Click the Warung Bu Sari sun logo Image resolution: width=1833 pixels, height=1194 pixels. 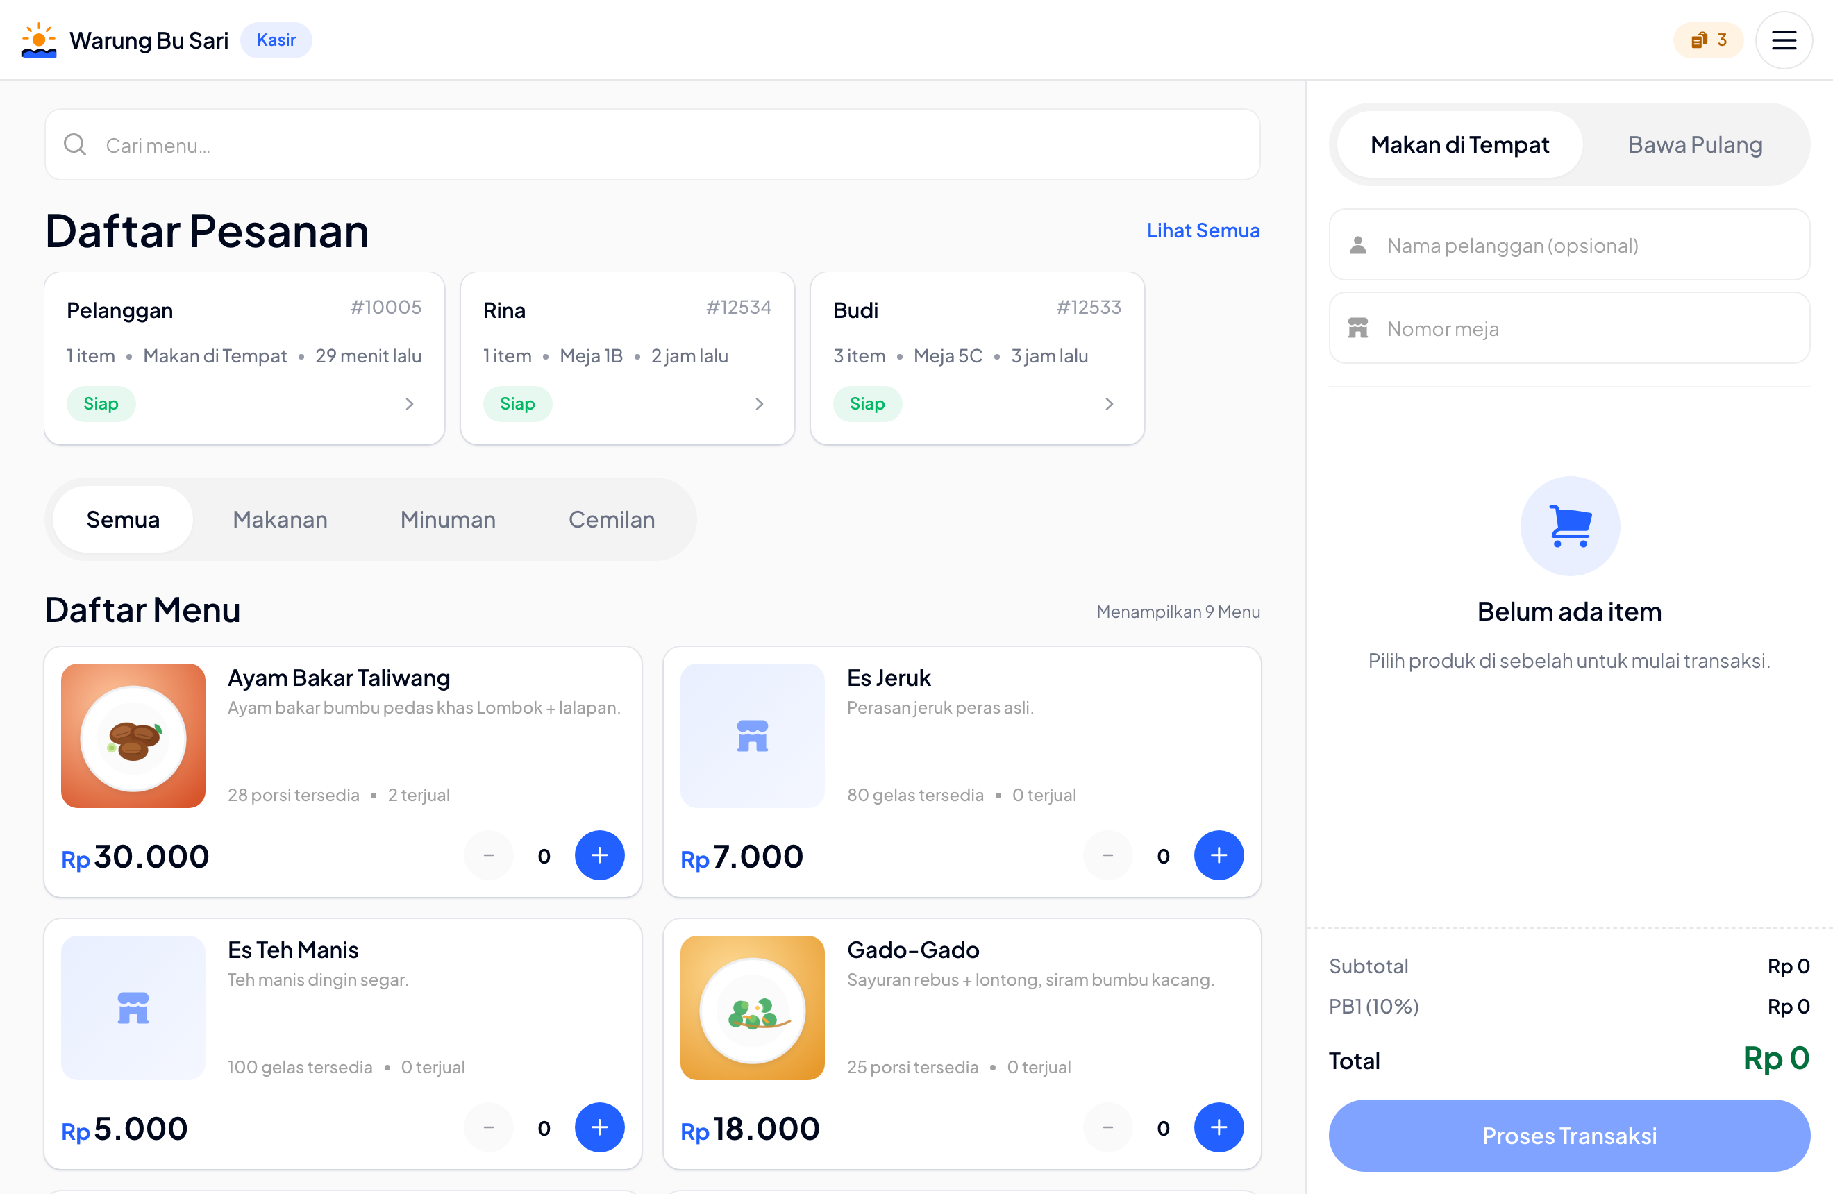click(38, 40)
